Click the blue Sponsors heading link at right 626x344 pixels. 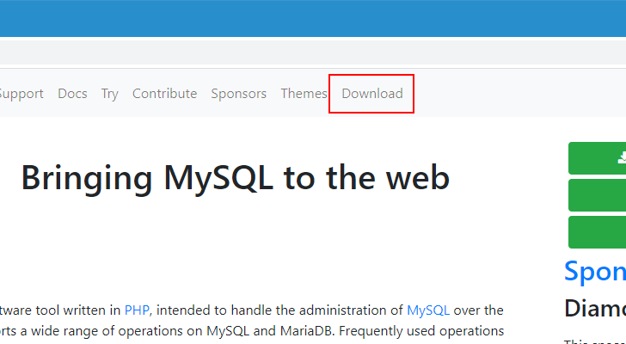[x=595, y=272]
